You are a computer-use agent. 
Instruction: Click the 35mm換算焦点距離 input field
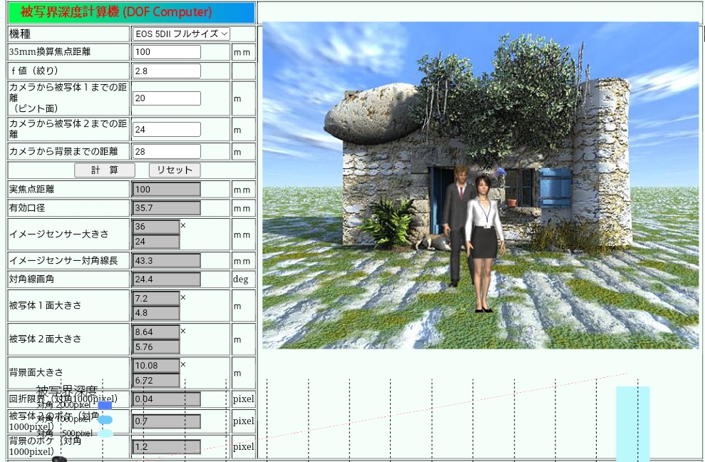tap(166, 52)
